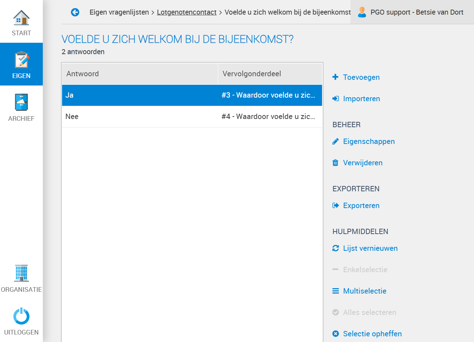Click the trash can icon
Screen dimensions: 474x342
tap(335, 163)
